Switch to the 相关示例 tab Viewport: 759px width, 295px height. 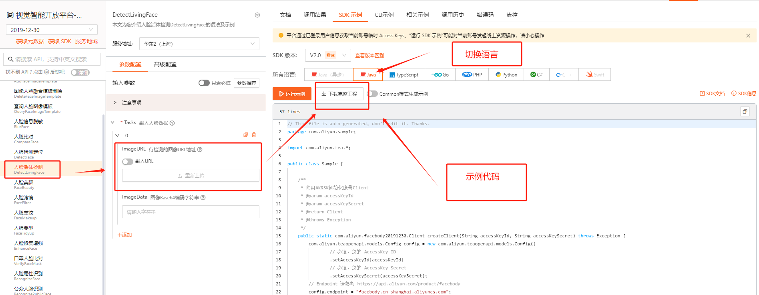pyautogui.click(x=418, y=15)
